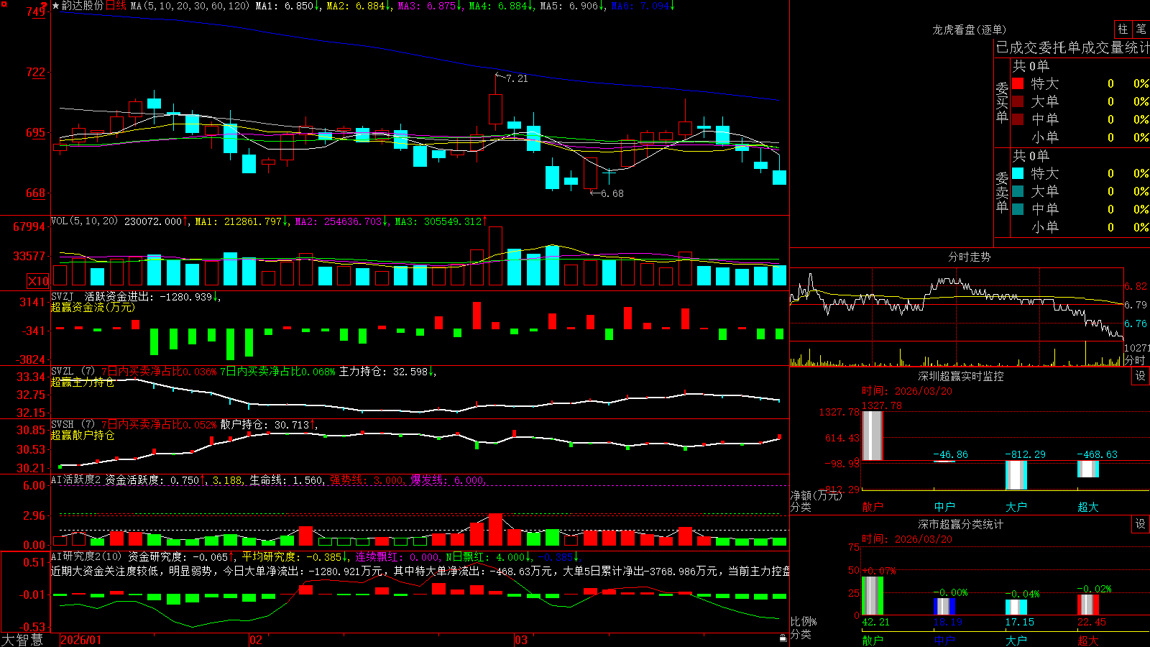Select cyan 特大 sell-order color swatch
The image size is (1150, 647).
pos(1018,173)
